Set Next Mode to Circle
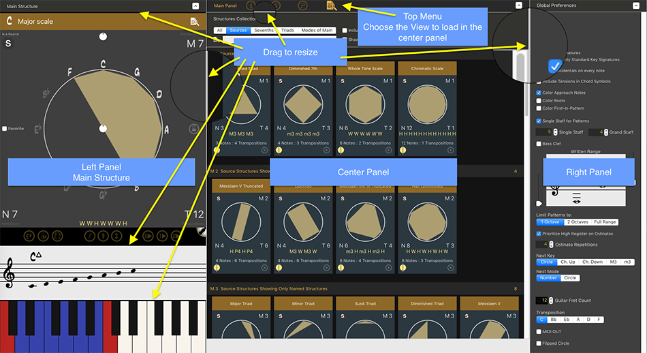Screen dimensions: 647x353 click(x=570, y=278)
